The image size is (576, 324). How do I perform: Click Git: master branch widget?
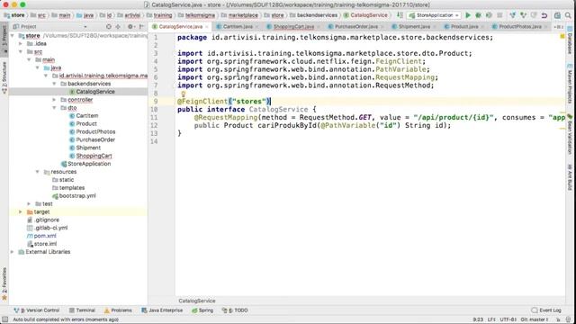(535, 319)
